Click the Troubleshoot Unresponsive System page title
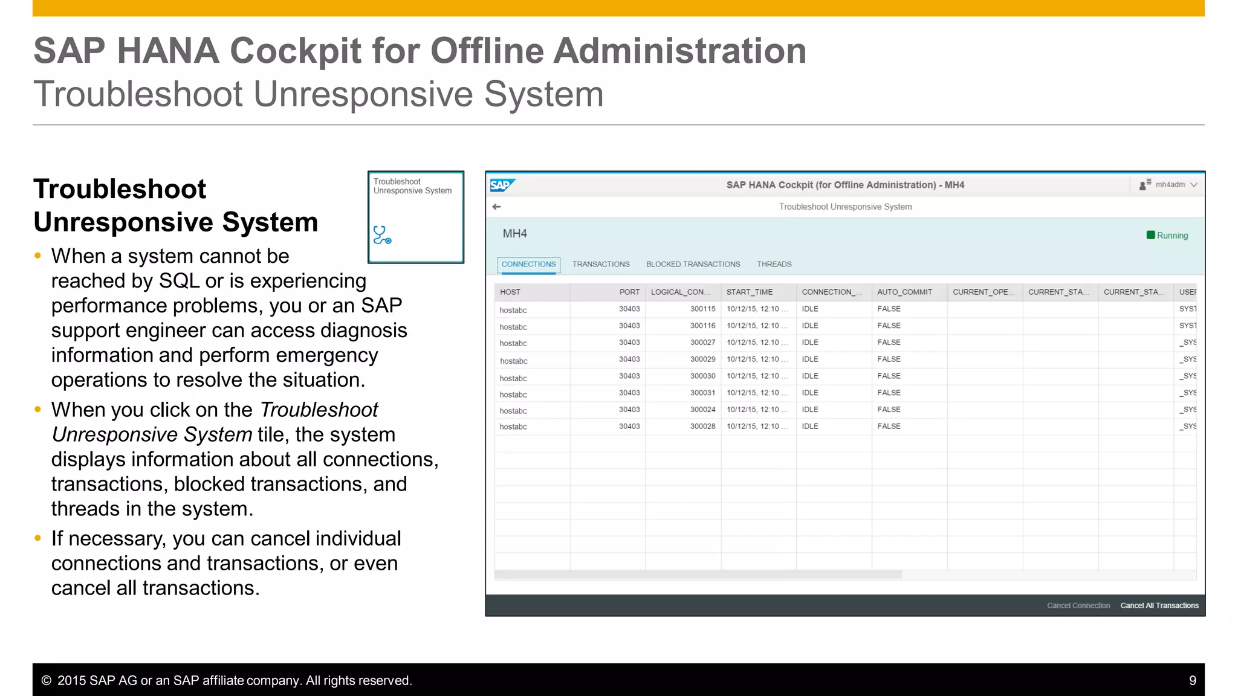 [845, 207]
